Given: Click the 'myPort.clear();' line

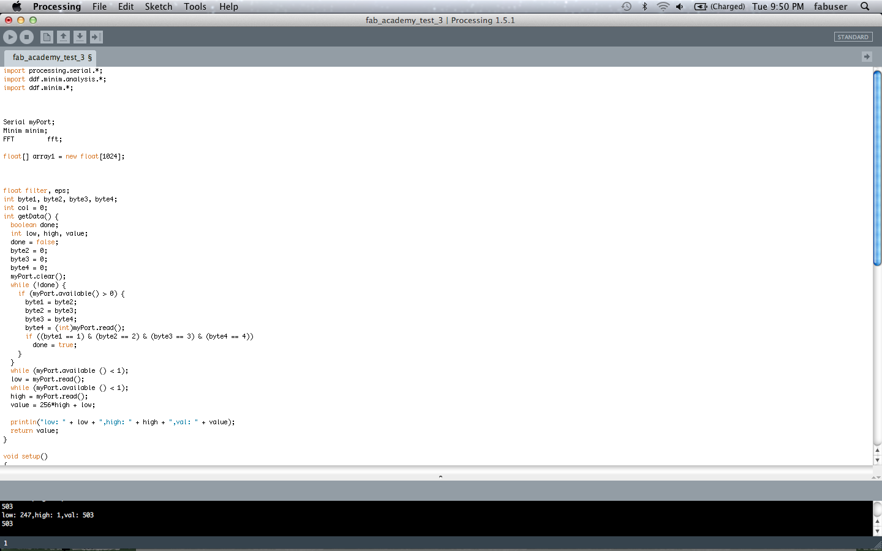Looking at the screenshot, I should tap(38, 277).
